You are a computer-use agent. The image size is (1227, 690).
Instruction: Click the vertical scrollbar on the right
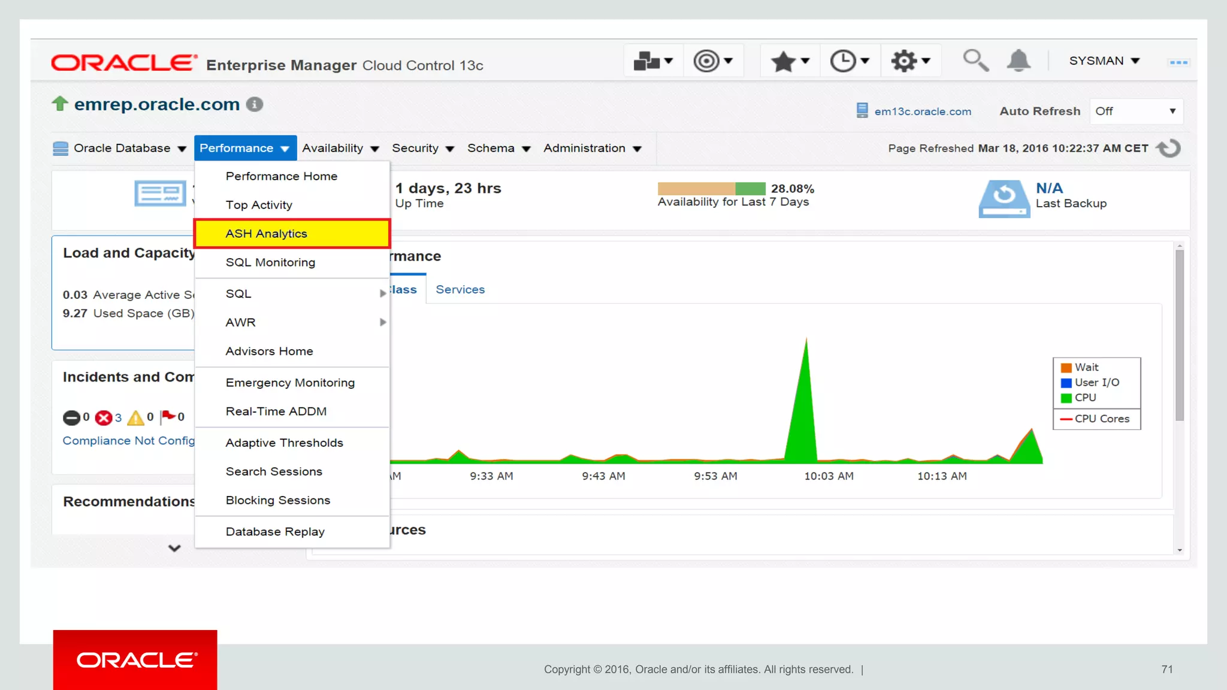[1179, 335]
